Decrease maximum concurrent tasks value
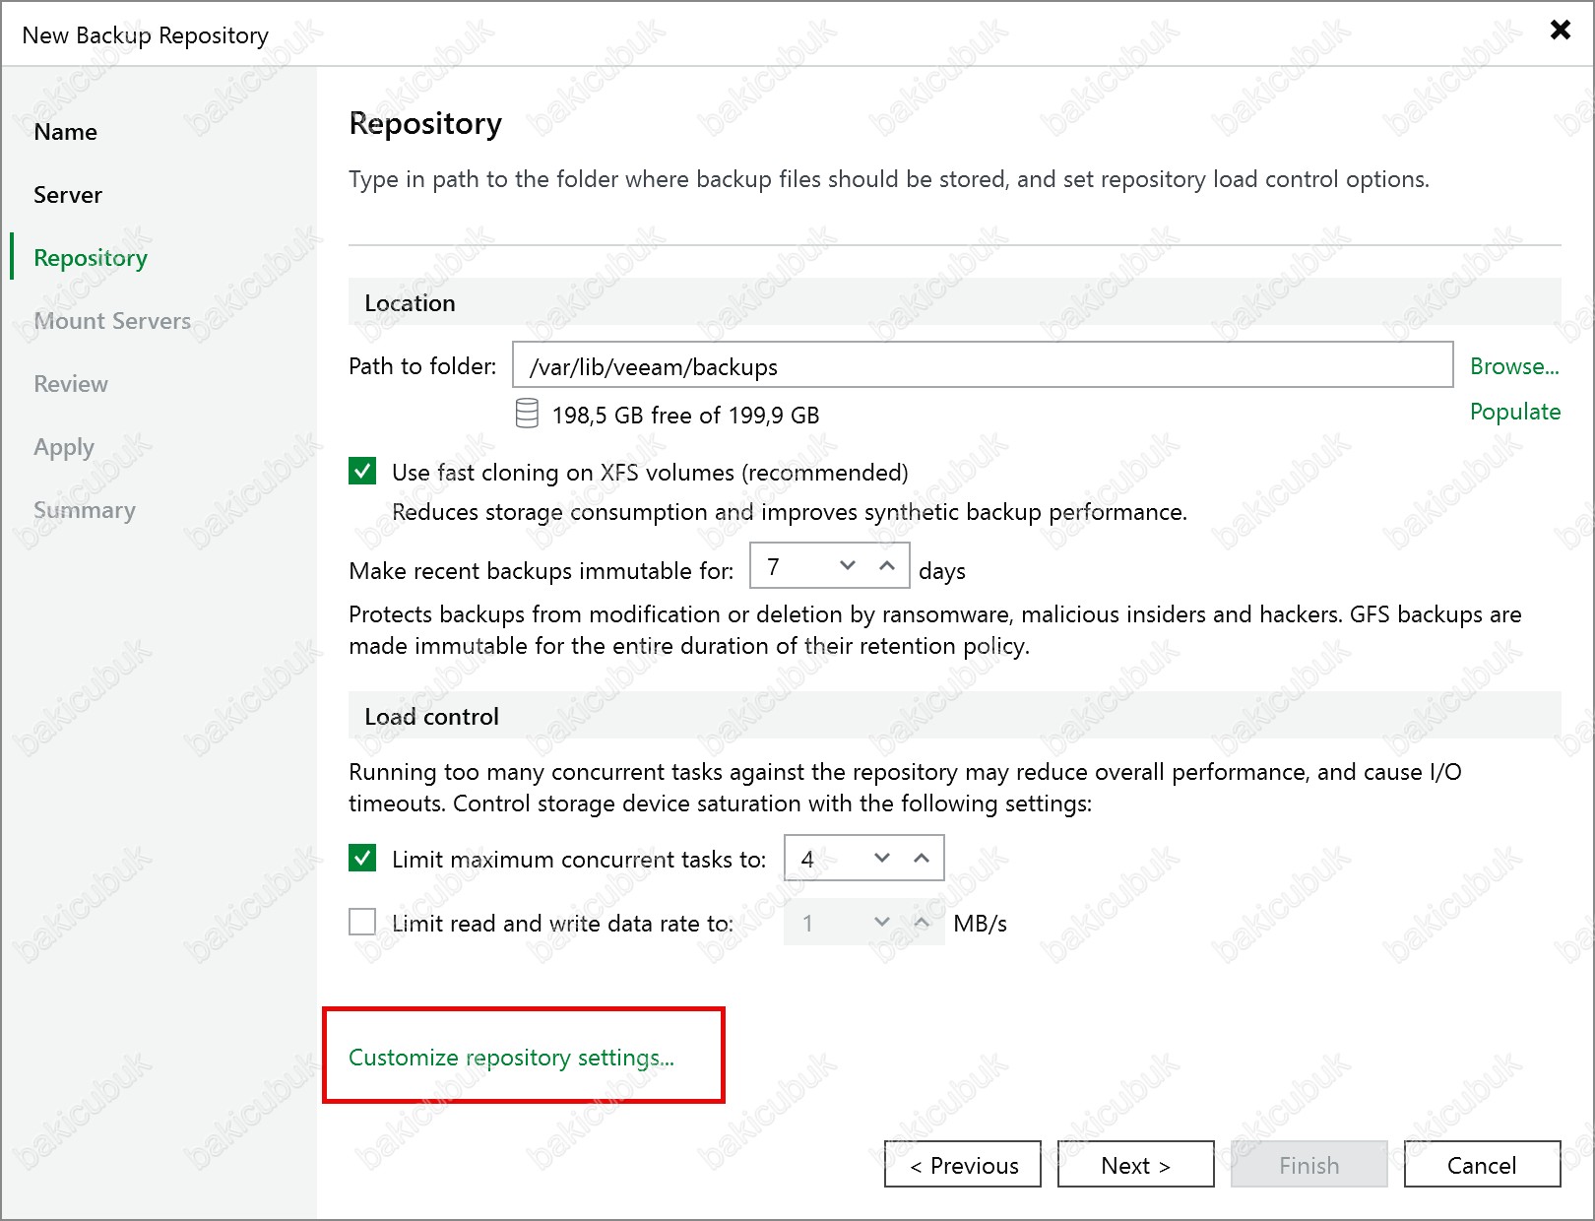 882,858
